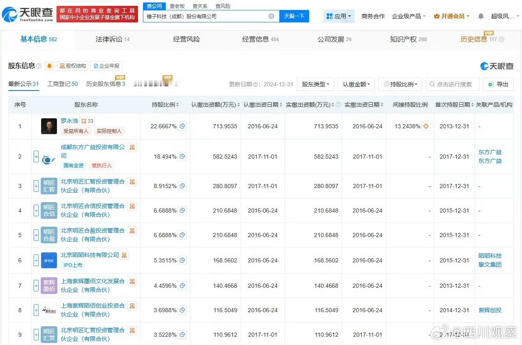Expand row of 北京明匠汇智投资管理合伙企业
The height and width of the screenshot is (345, 522).
[36, 186]
